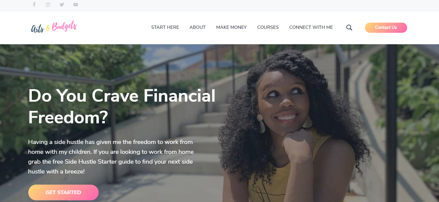Open the Facebook social icon

pos(34,5)
